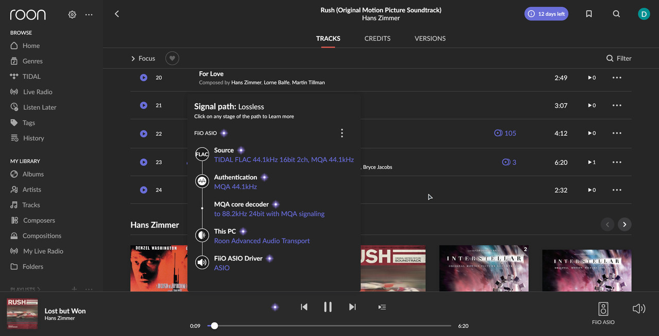Click the 105 plays count on track 22
This screenshot has width=659, height=336.
tap(505, 133)
